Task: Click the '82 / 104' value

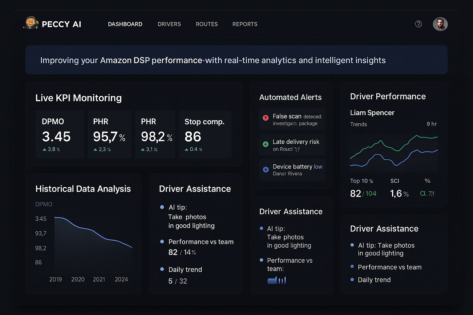Action: tap(363, 193)
